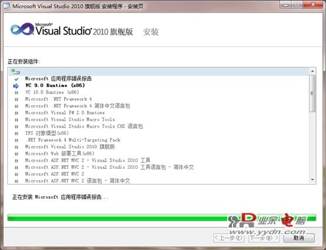Click the pending icon next to VC 10.0 Runtime
326x250 pixels.
click(16, 93)
